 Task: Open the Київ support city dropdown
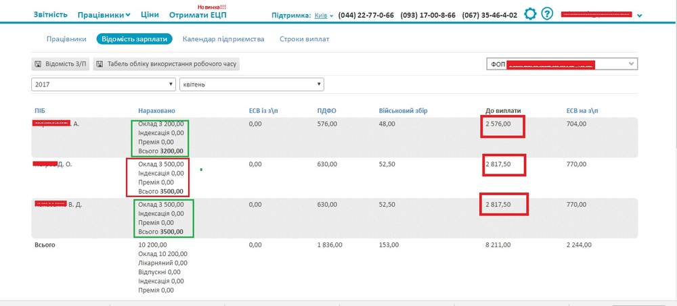324,15
